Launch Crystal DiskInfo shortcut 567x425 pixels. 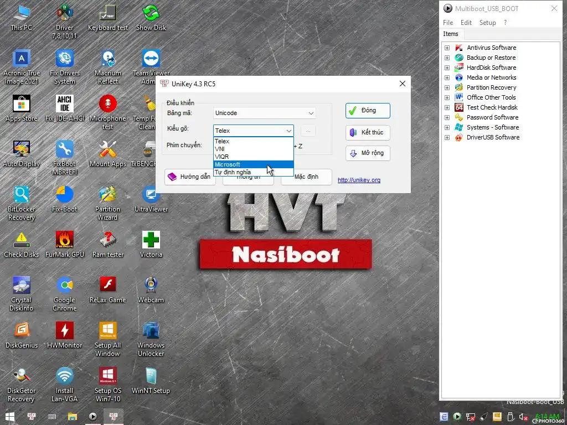click(22, 294)
